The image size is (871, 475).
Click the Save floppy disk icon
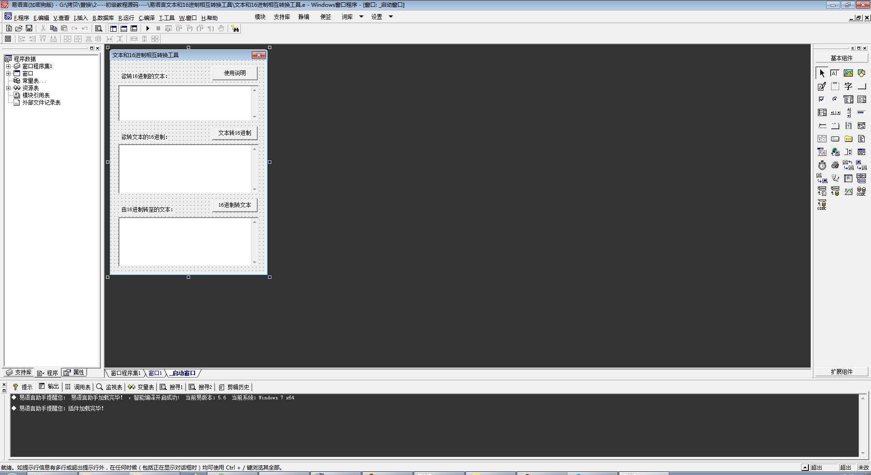click(x=29, y=29)
